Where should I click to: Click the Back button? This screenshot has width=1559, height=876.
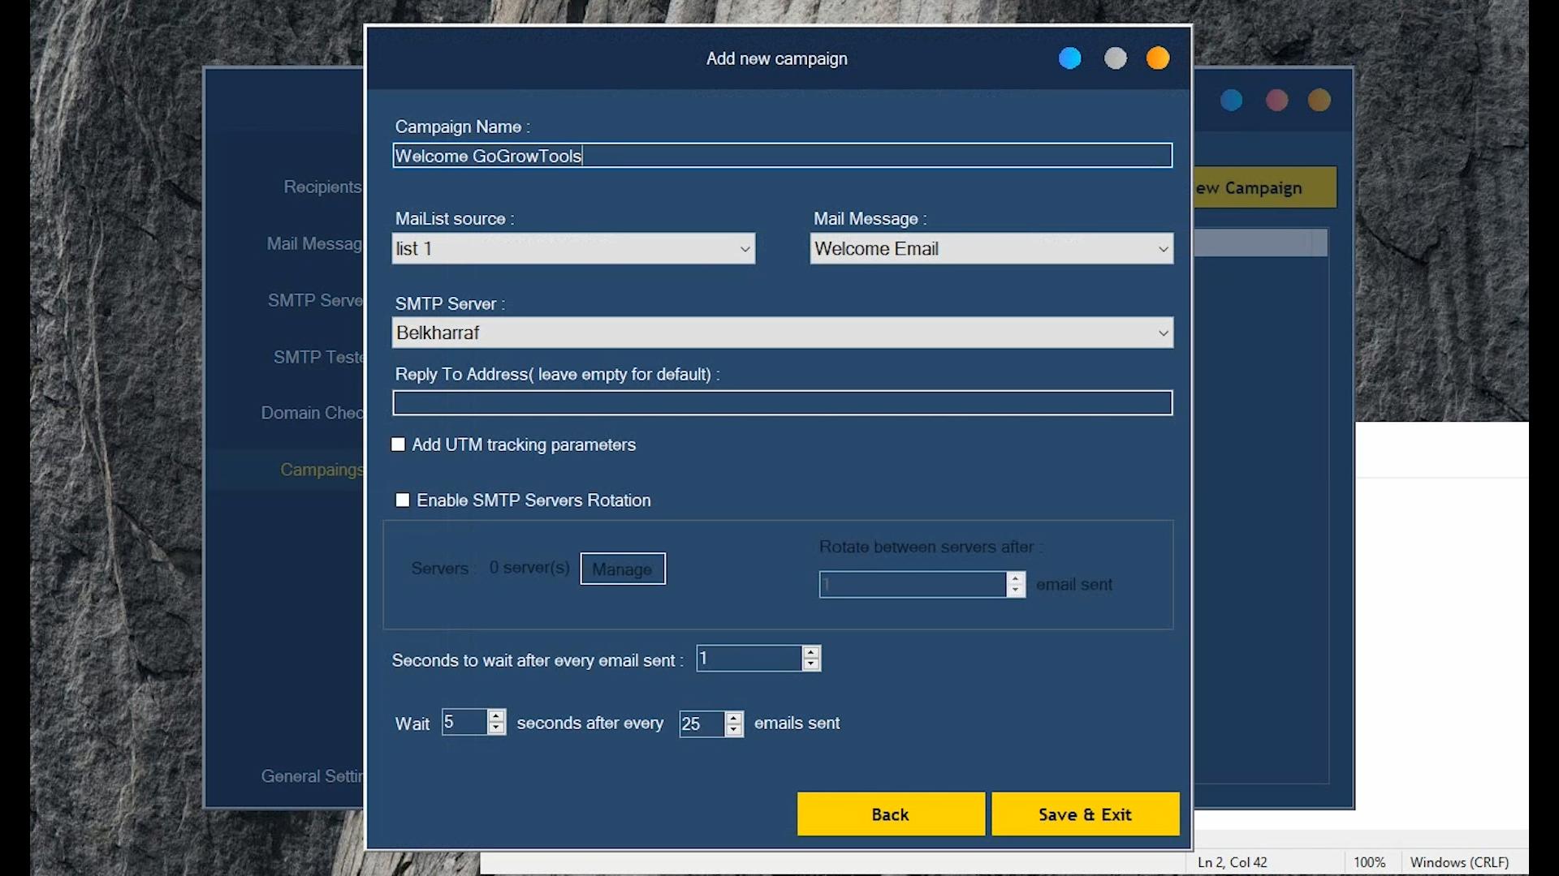(891, 814)
